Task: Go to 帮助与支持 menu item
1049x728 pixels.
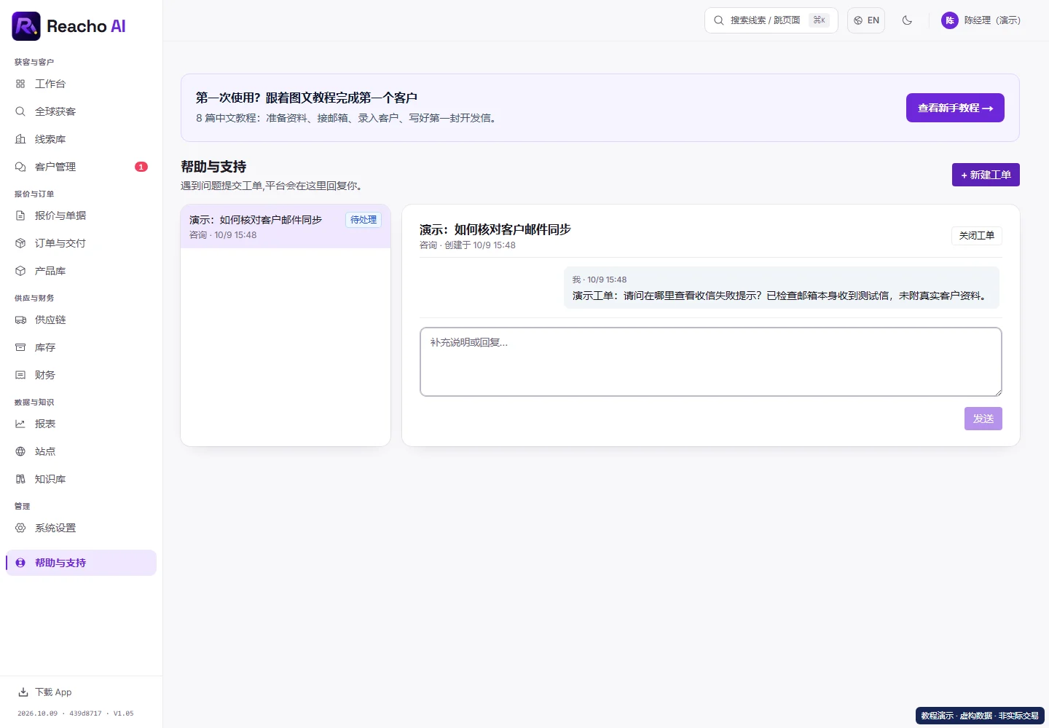Action: point(81,563)
